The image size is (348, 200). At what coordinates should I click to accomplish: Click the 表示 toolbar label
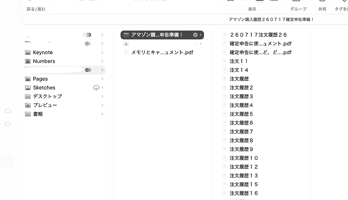[x=252, y=9]
